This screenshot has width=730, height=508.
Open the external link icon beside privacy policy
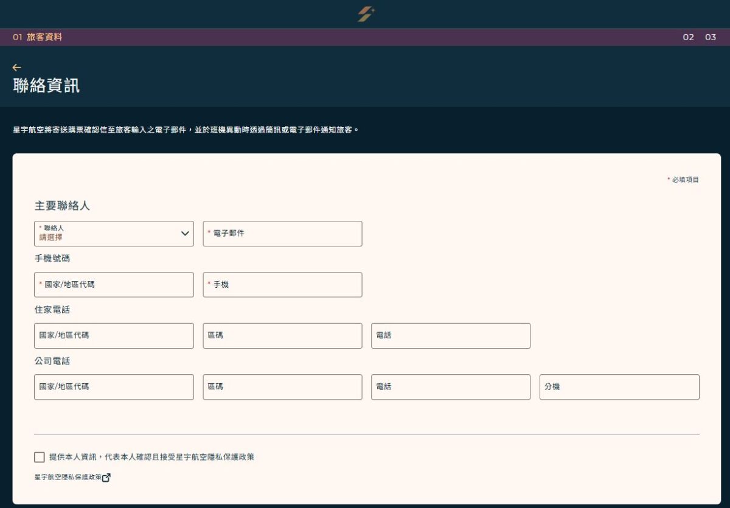click(x=106, y=478)
